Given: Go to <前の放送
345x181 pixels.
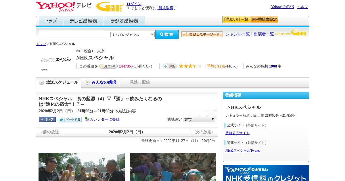Looking at the screenshot, I should [50, 132].
